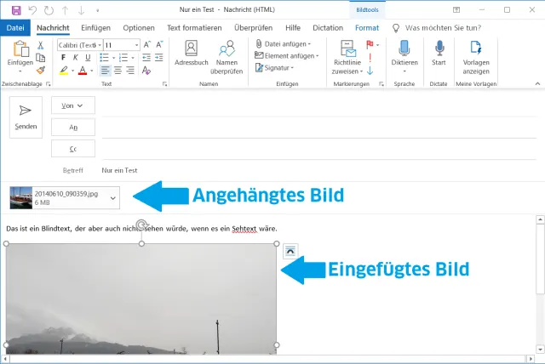545x364 pixels.
Task: Increase the indent level
Action: 159,58
